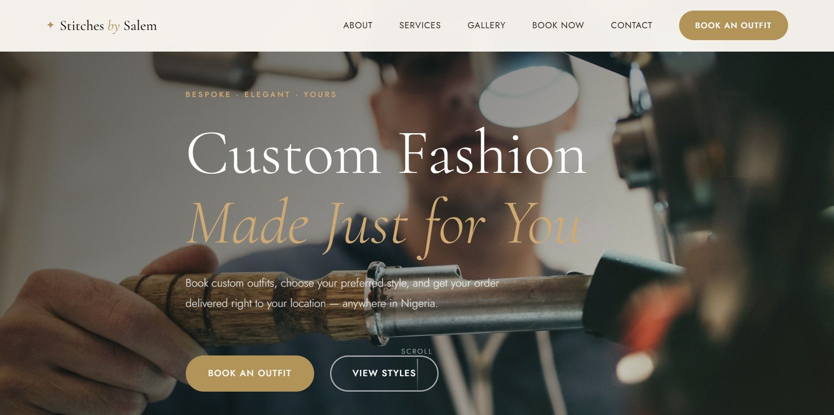Click the hero Book an Outfit button
This screenshot has width=834, height=415.
pos(250,373)
